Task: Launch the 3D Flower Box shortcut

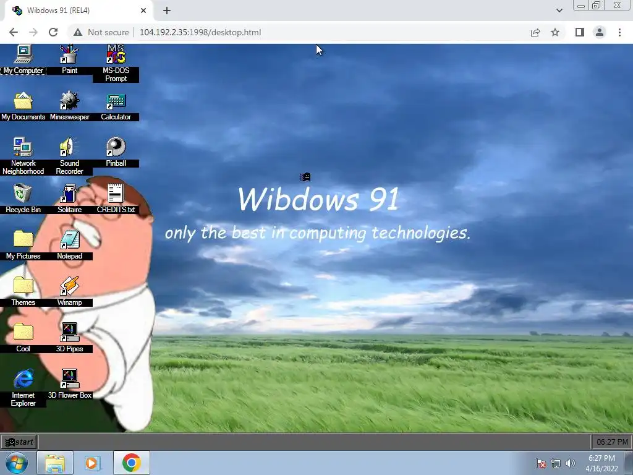Action: [69, 384]
